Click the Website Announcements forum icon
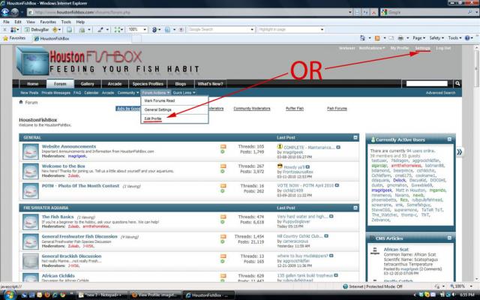Image resolution: width=480 pixels, height=300 pixels. [31, 151]
